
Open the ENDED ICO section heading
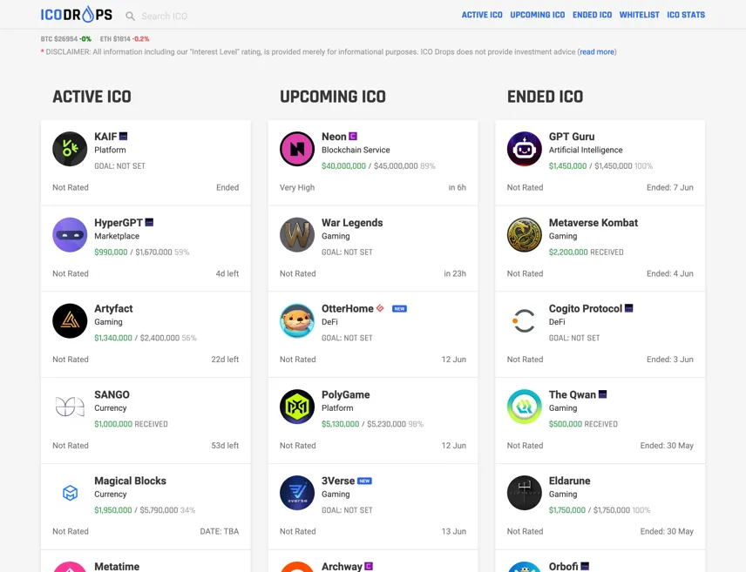click(546, 97)
